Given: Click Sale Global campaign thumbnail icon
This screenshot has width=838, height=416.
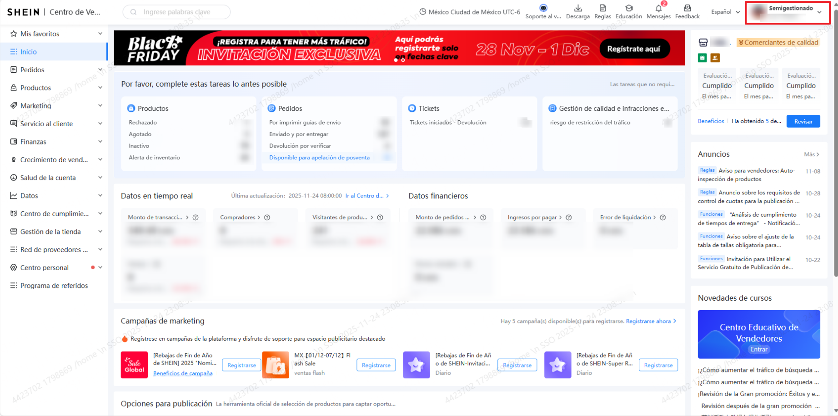Looking at the screenshot, I should click(134, 365).
